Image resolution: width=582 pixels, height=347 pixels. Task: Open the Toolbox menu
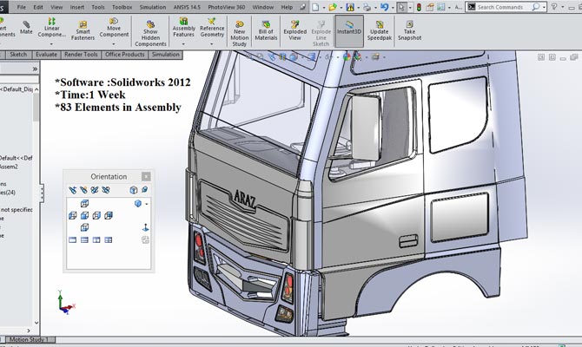click(122, 7)
